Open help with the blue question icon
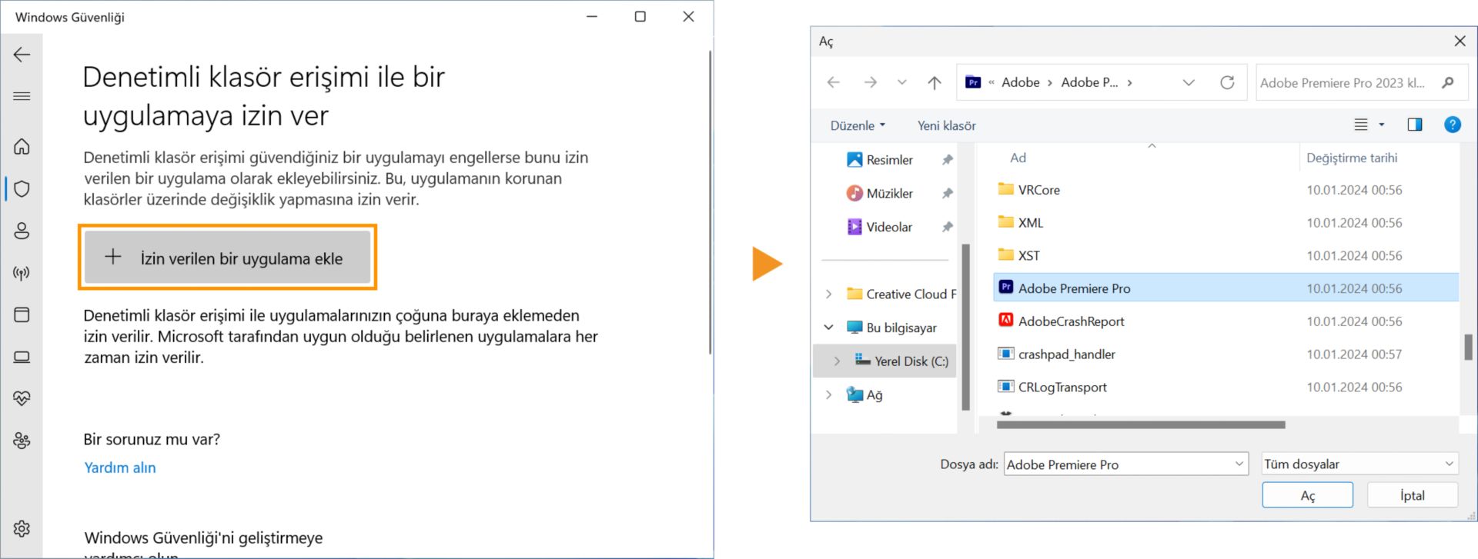This screenshot has height=559, width=1478. coord(1453,125)
